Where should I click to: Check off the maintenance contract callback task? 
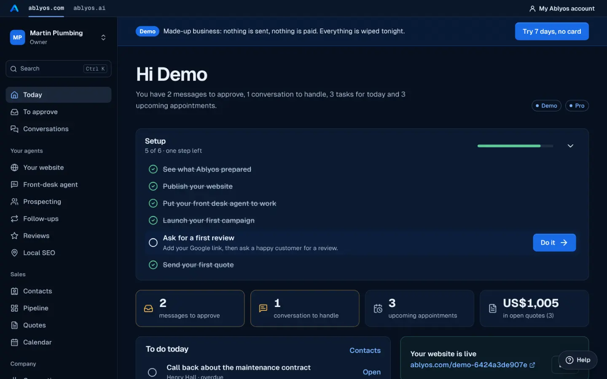(x=152, y=372)
